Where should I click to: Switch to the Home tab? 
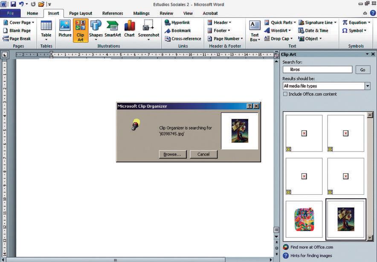coord(32,13)
